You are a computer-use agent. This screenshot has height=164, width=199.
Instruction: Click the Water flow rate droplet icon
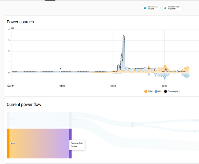[x=165, y=8]
